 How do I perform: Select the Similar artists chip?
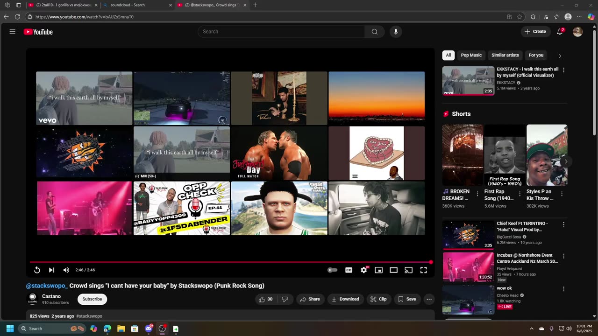coord(505,55)
